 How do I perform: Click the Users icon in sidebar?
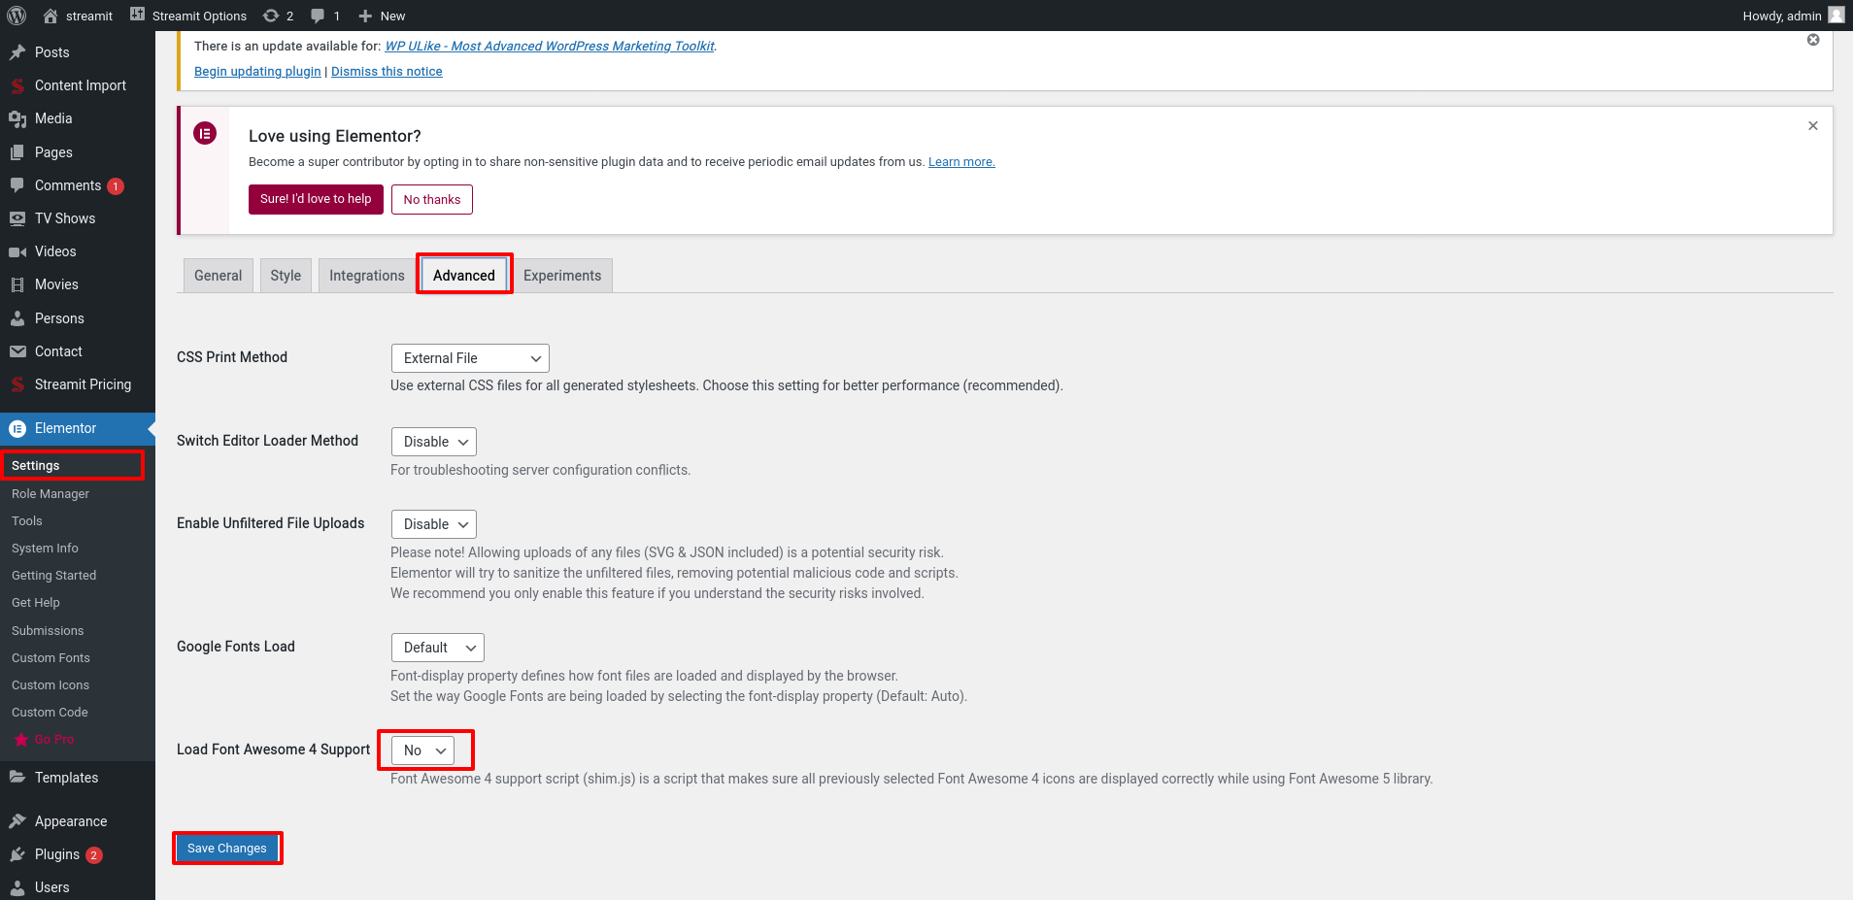pyautogui.click(x=17, y=887)
